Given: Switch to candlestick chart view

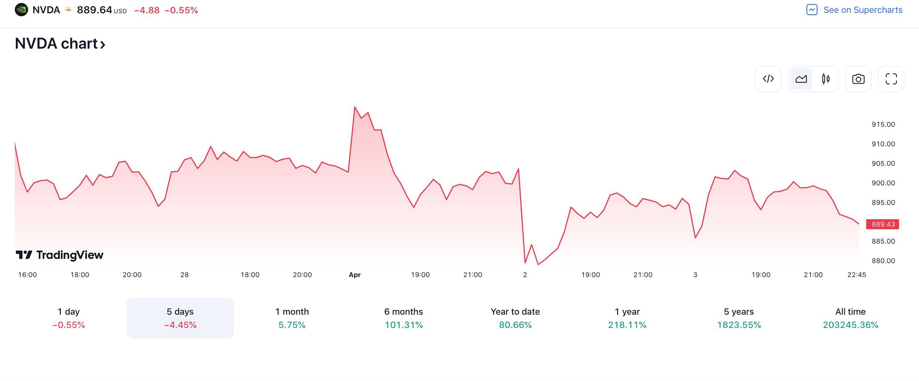Looking at the screenshot, I should pyautogui.click(x=826, y=79).
